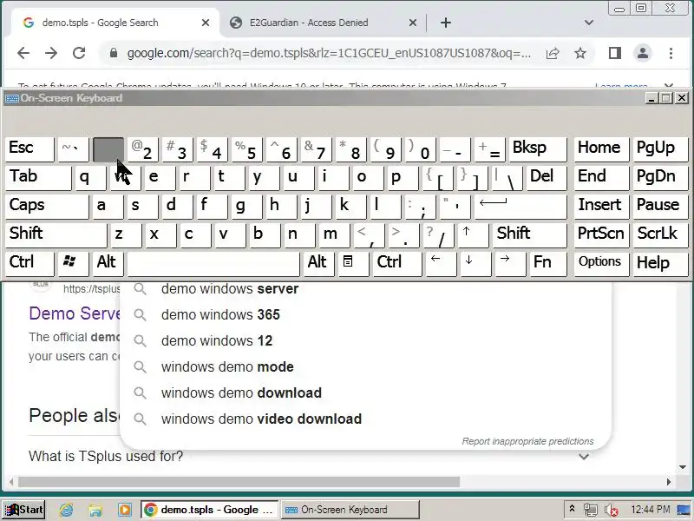This screenshot has width=694, height=521.
Task: Click the Help key on keyboard
Action: (660, 263)
